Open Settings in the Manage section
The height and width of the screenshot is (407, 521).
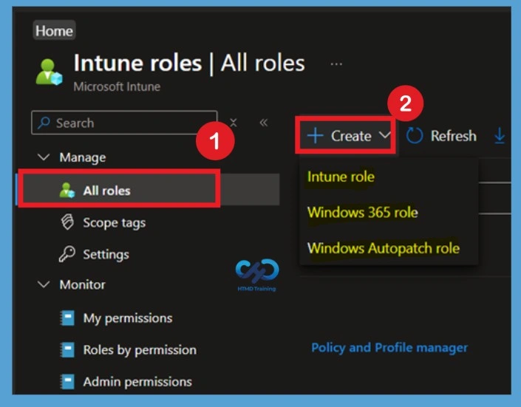click(106, 254)
